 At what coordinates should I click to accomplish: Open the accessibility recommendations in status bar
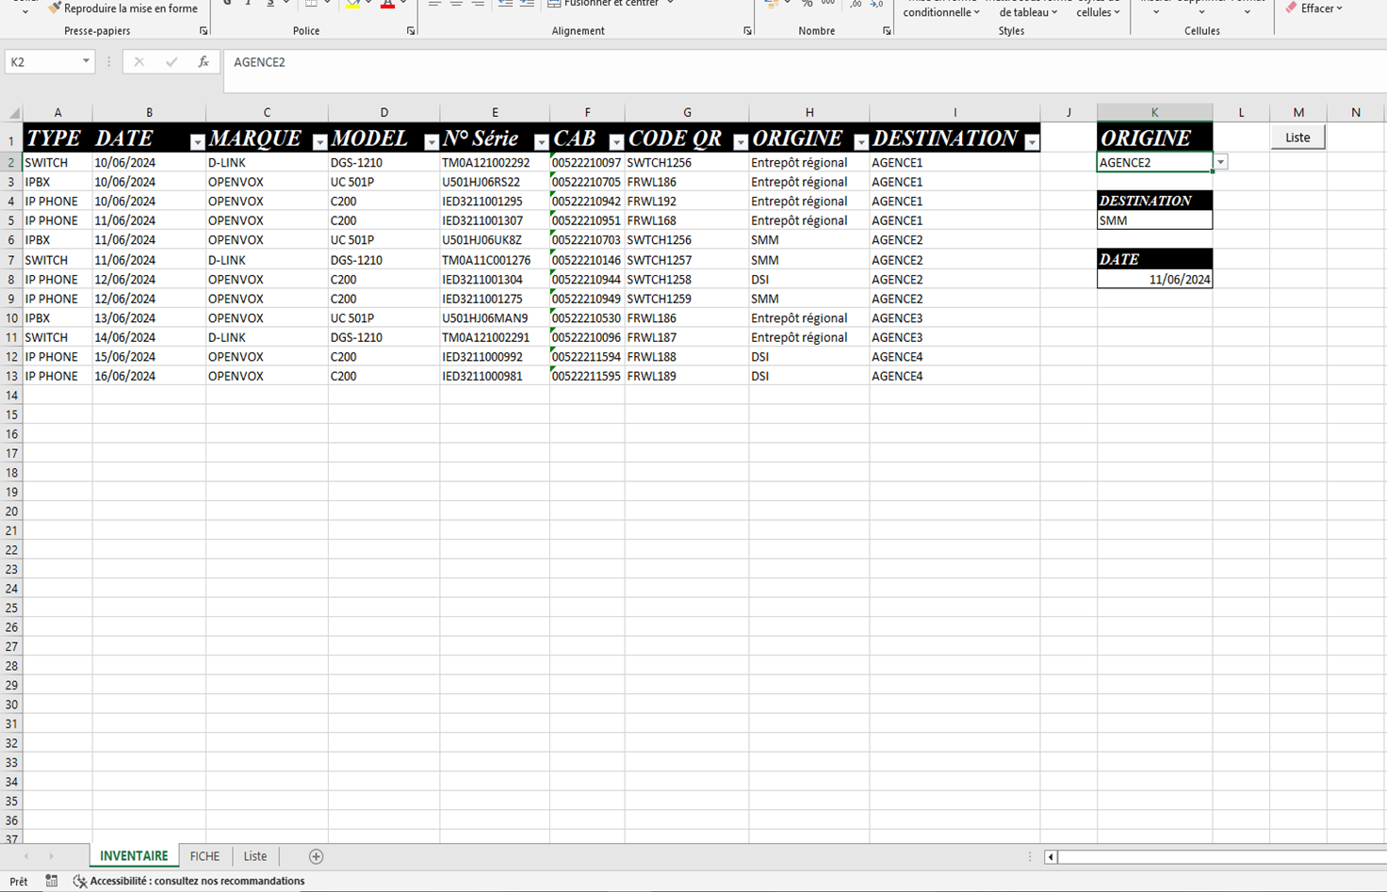pyautogui.click(x=188, y=881)
